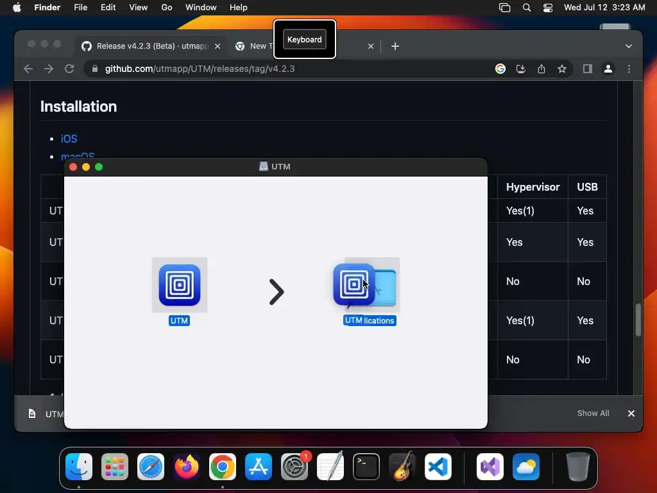Click the UTM title of the disk window
The image size is (657, 493).
pyautogui.click(x=280, y=166)
